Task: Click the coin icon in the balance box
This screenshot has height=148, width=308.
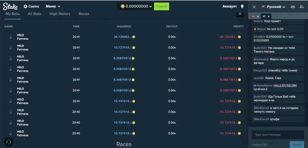Action: 123,7
